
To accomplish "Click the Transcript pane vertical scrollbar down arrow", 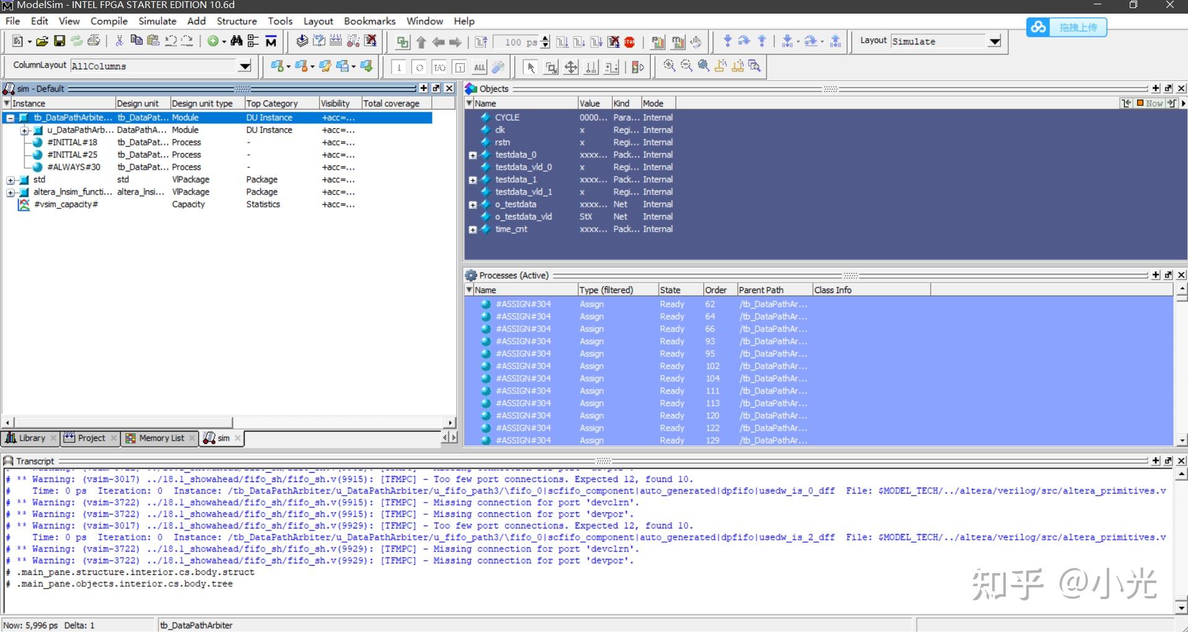I will 1181,607.
